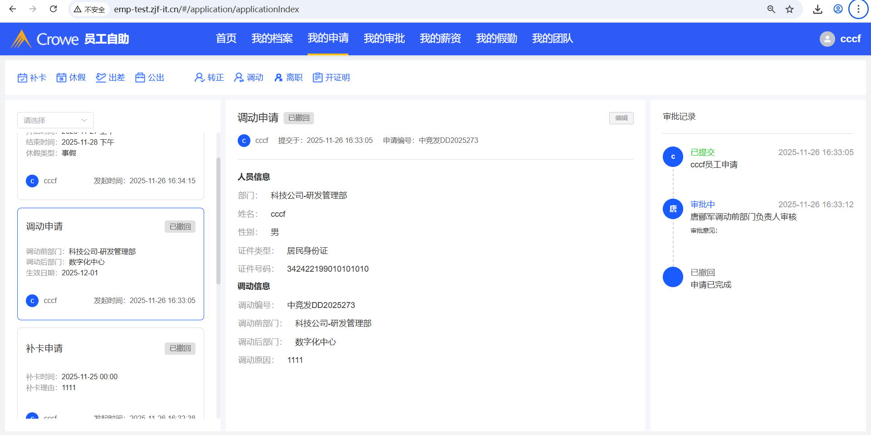
Task: Click the browser address bar URL
Action: [206, 9]
